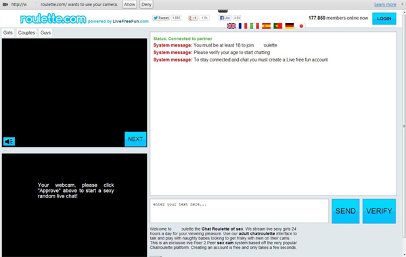Select the Portuguese flag language
Viewport: 406px width, 257px height.
coord(278,26)
